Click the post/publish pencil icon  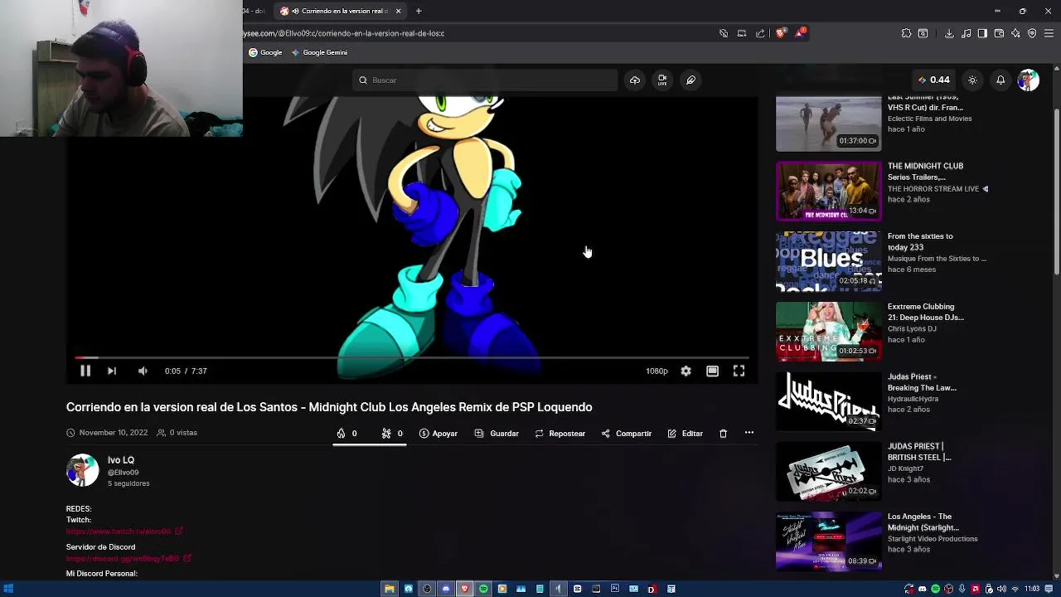click(x=690, y=80)
